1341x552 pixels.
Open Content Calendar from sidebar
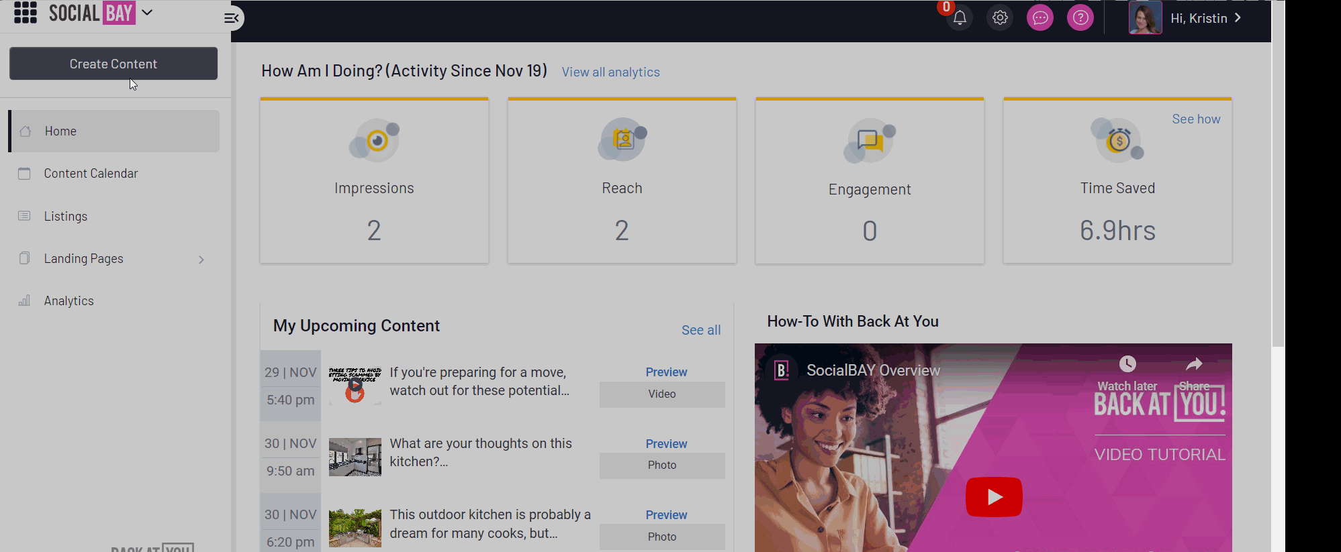click(91, 174)
